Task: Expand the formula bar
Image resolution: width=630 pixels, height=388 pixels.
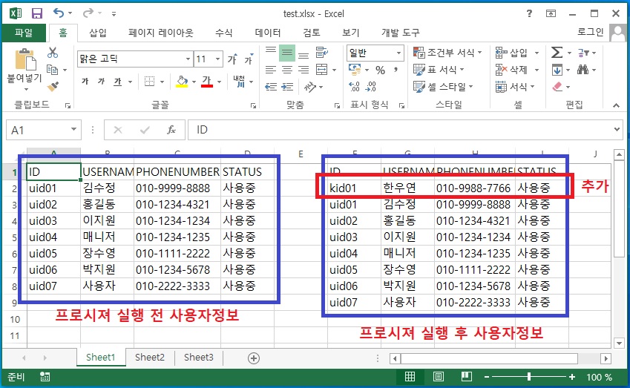Action: pyautogui.click(x=617, y=129)
